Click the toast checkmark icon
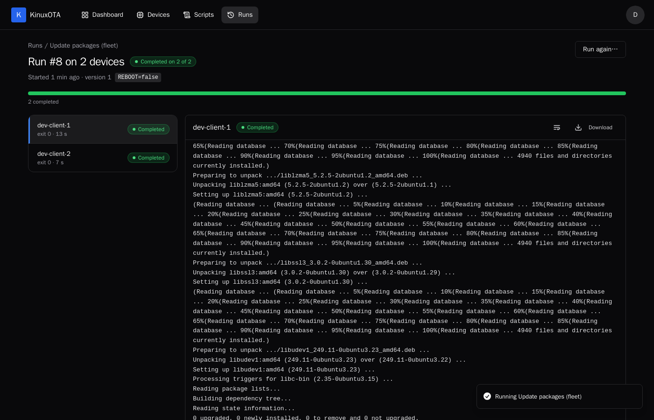The height and width of the screenshot is (420, 654). point(487,396)
